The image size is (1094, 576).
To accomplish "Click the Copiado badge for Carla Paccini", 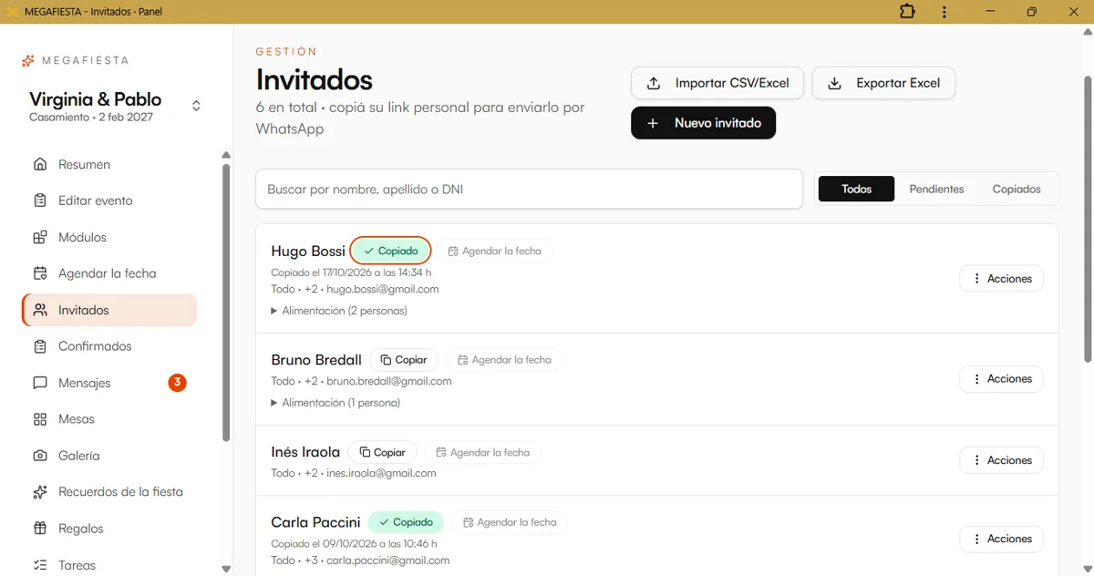I will tap(406, 522).
